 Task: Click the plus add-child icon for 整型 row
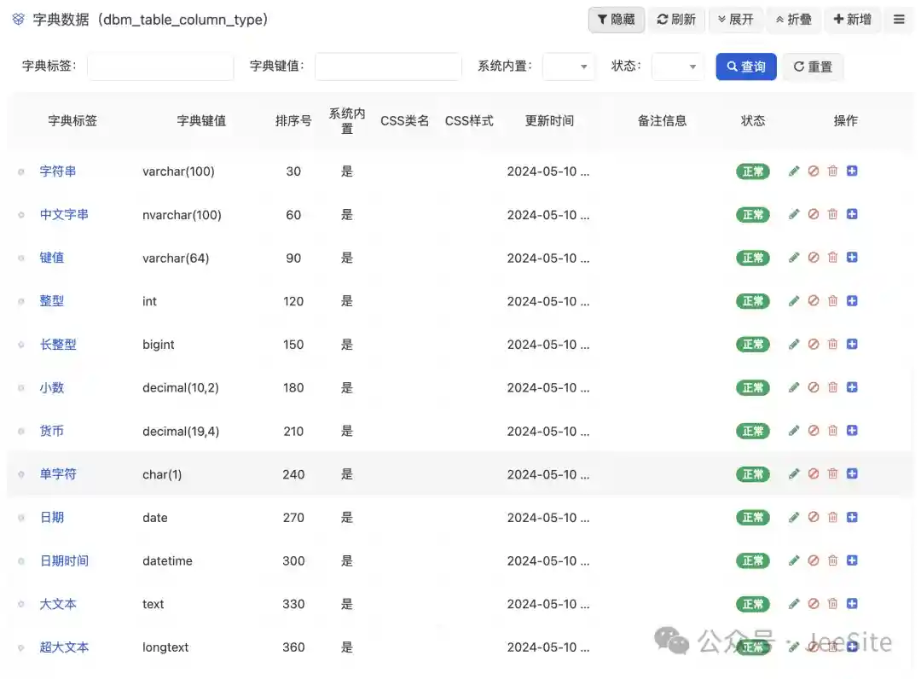tap(852, 301)
